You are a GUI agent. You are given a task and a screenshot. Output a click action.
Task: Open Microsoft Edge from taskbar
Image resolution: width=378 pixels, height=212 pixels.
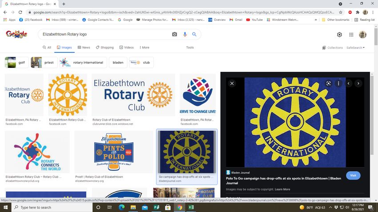click(121, 207)
